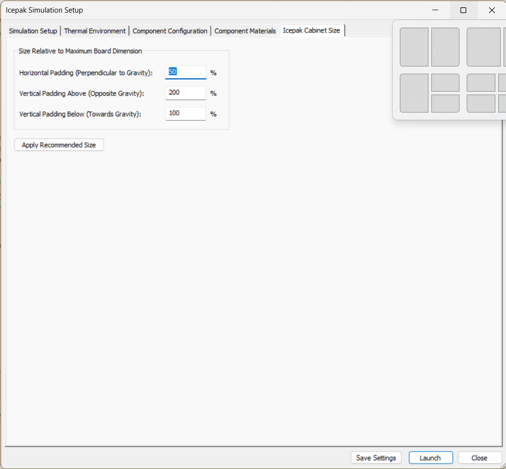506x469 pixels.
Task: Click the Horizontal Padding label text
Action: pos(86,73)
